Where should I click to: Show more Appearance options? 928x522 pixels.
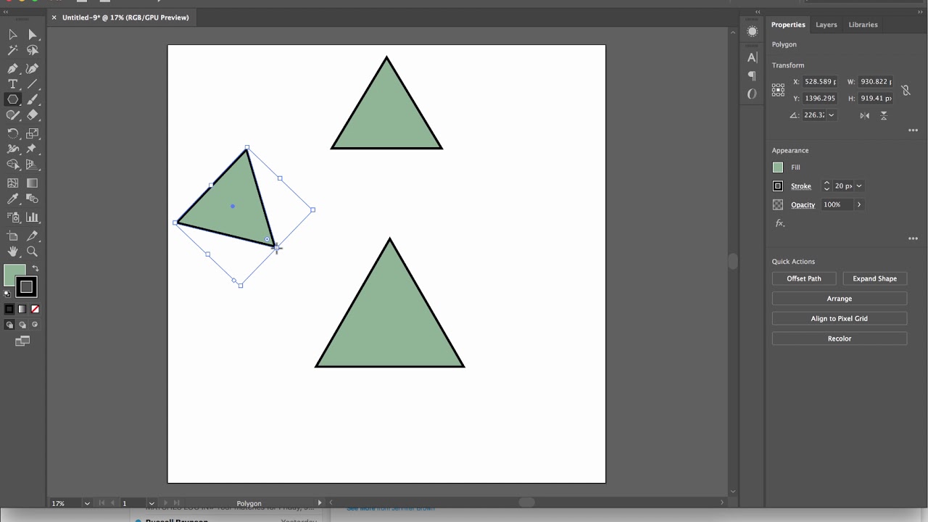913,239
